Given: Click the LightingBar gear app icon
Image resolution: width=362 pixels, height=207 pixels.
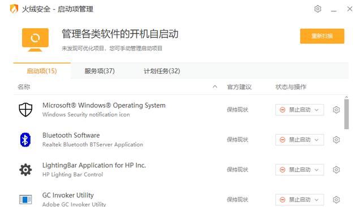Looking at the screenshot, I should point(25,170).
